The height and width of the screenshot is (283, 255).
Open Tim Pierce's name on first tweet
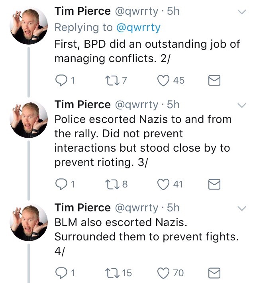[x=82, y=12]
